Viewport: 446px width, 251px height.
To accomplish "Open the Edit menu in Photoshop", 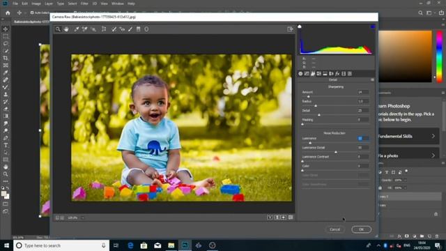I will click(x=25, y=3).
